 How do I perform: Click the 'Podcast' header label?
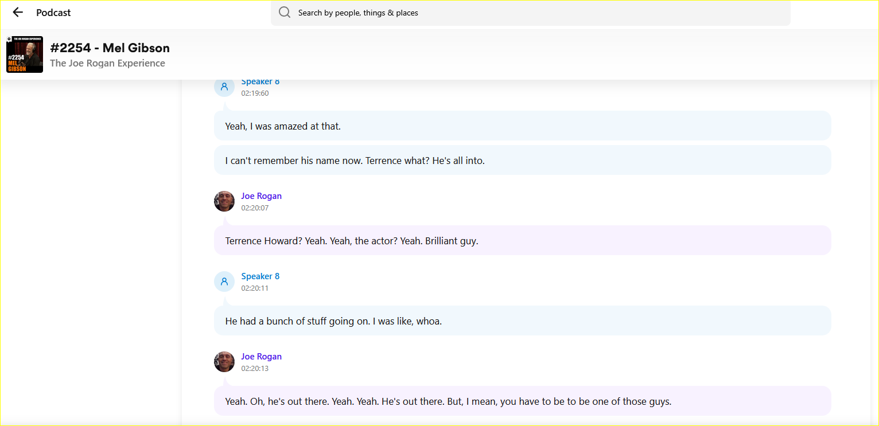click(53, 13)
